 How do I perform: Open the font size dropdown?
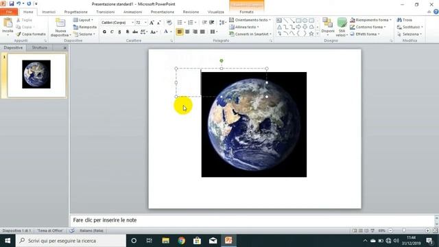(145, 23)
